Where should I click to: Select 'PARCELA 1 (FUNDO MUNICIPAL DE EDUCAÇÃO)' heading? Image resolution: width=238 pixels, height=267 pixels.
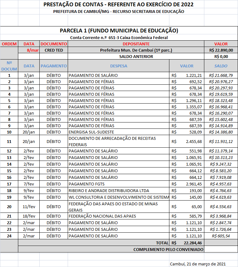(119, 31)
